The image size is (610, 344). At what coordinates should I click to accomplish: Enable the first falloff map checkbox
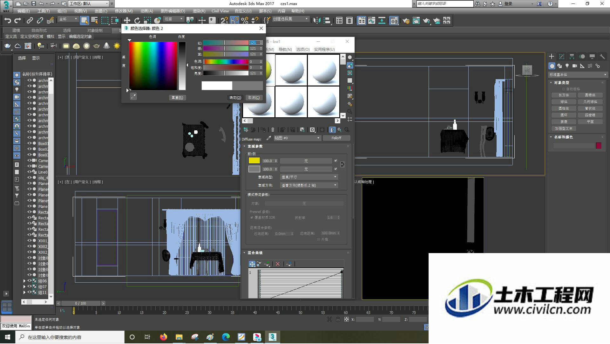(336, 161)
